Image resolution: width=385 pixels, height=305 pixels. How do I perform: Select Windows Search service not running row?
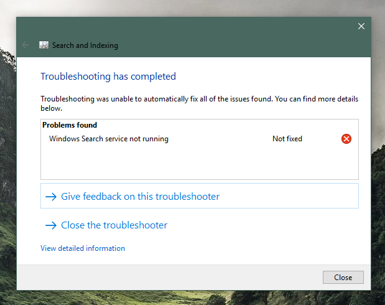pos(200,139)
